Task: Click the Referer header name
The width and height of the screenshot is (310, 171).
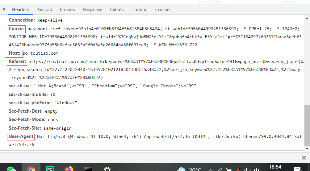Action: [x=17, y=61]
